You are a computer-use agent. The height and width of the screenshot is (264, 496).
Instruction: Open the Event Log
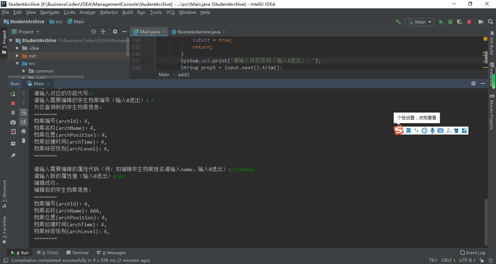coord(472,253)
